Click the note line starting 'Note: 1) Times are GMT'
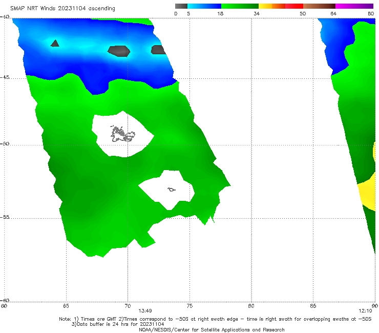 pos(215,319)
